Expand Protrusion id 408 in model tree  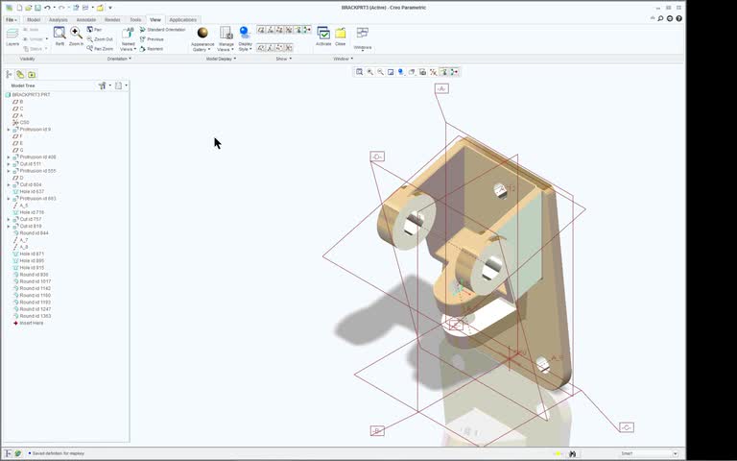pyautogui.click(x=9, y=158)
